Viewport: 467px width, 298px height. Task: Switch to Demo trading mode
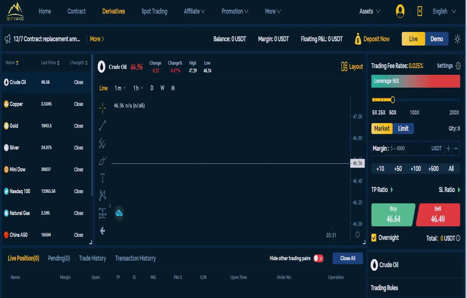pyautogui.click(x=437, y=39)
